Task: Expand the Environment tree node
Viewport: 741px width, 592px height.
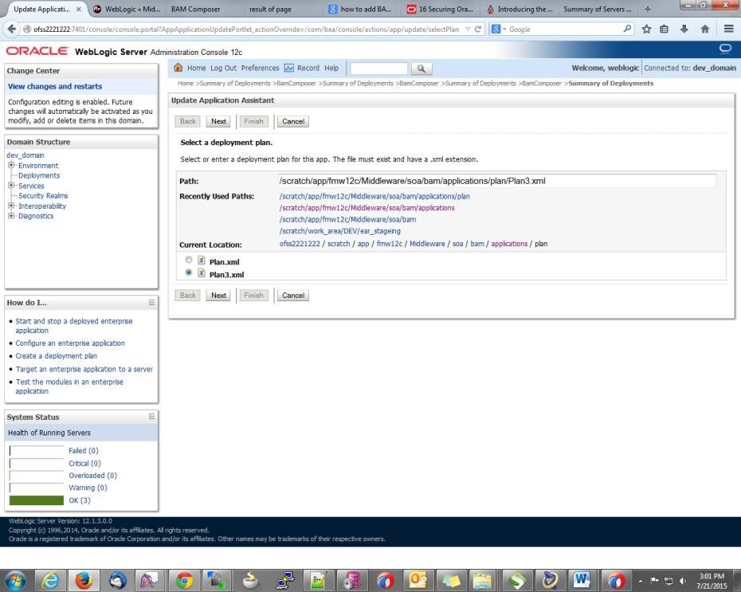Action: [x=11, y=165]
